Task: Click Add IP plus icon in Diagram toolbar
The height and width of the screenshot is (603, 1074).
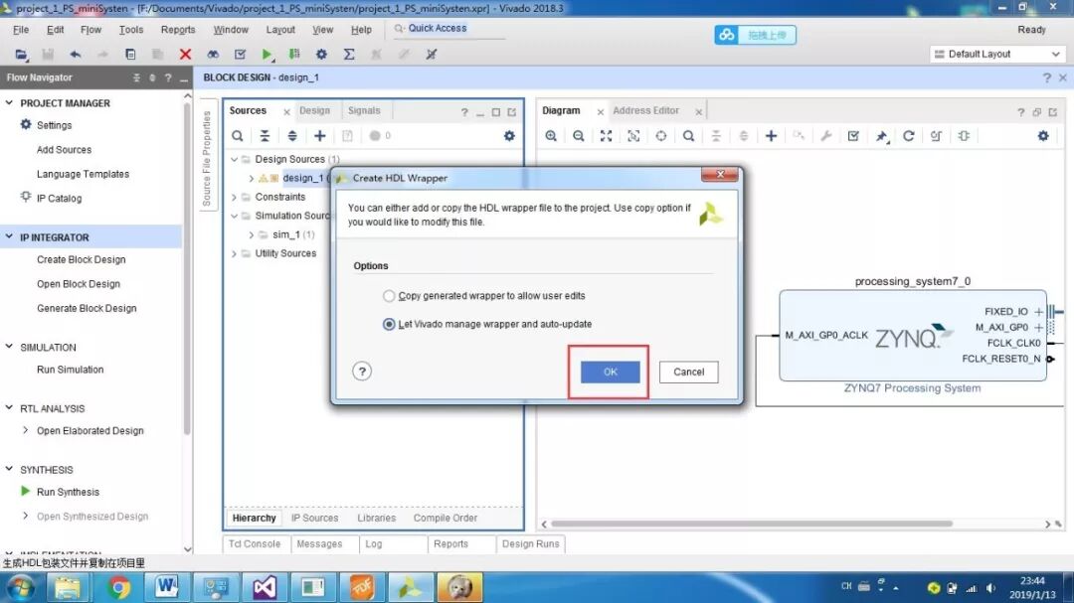Action: coord(772,135)
